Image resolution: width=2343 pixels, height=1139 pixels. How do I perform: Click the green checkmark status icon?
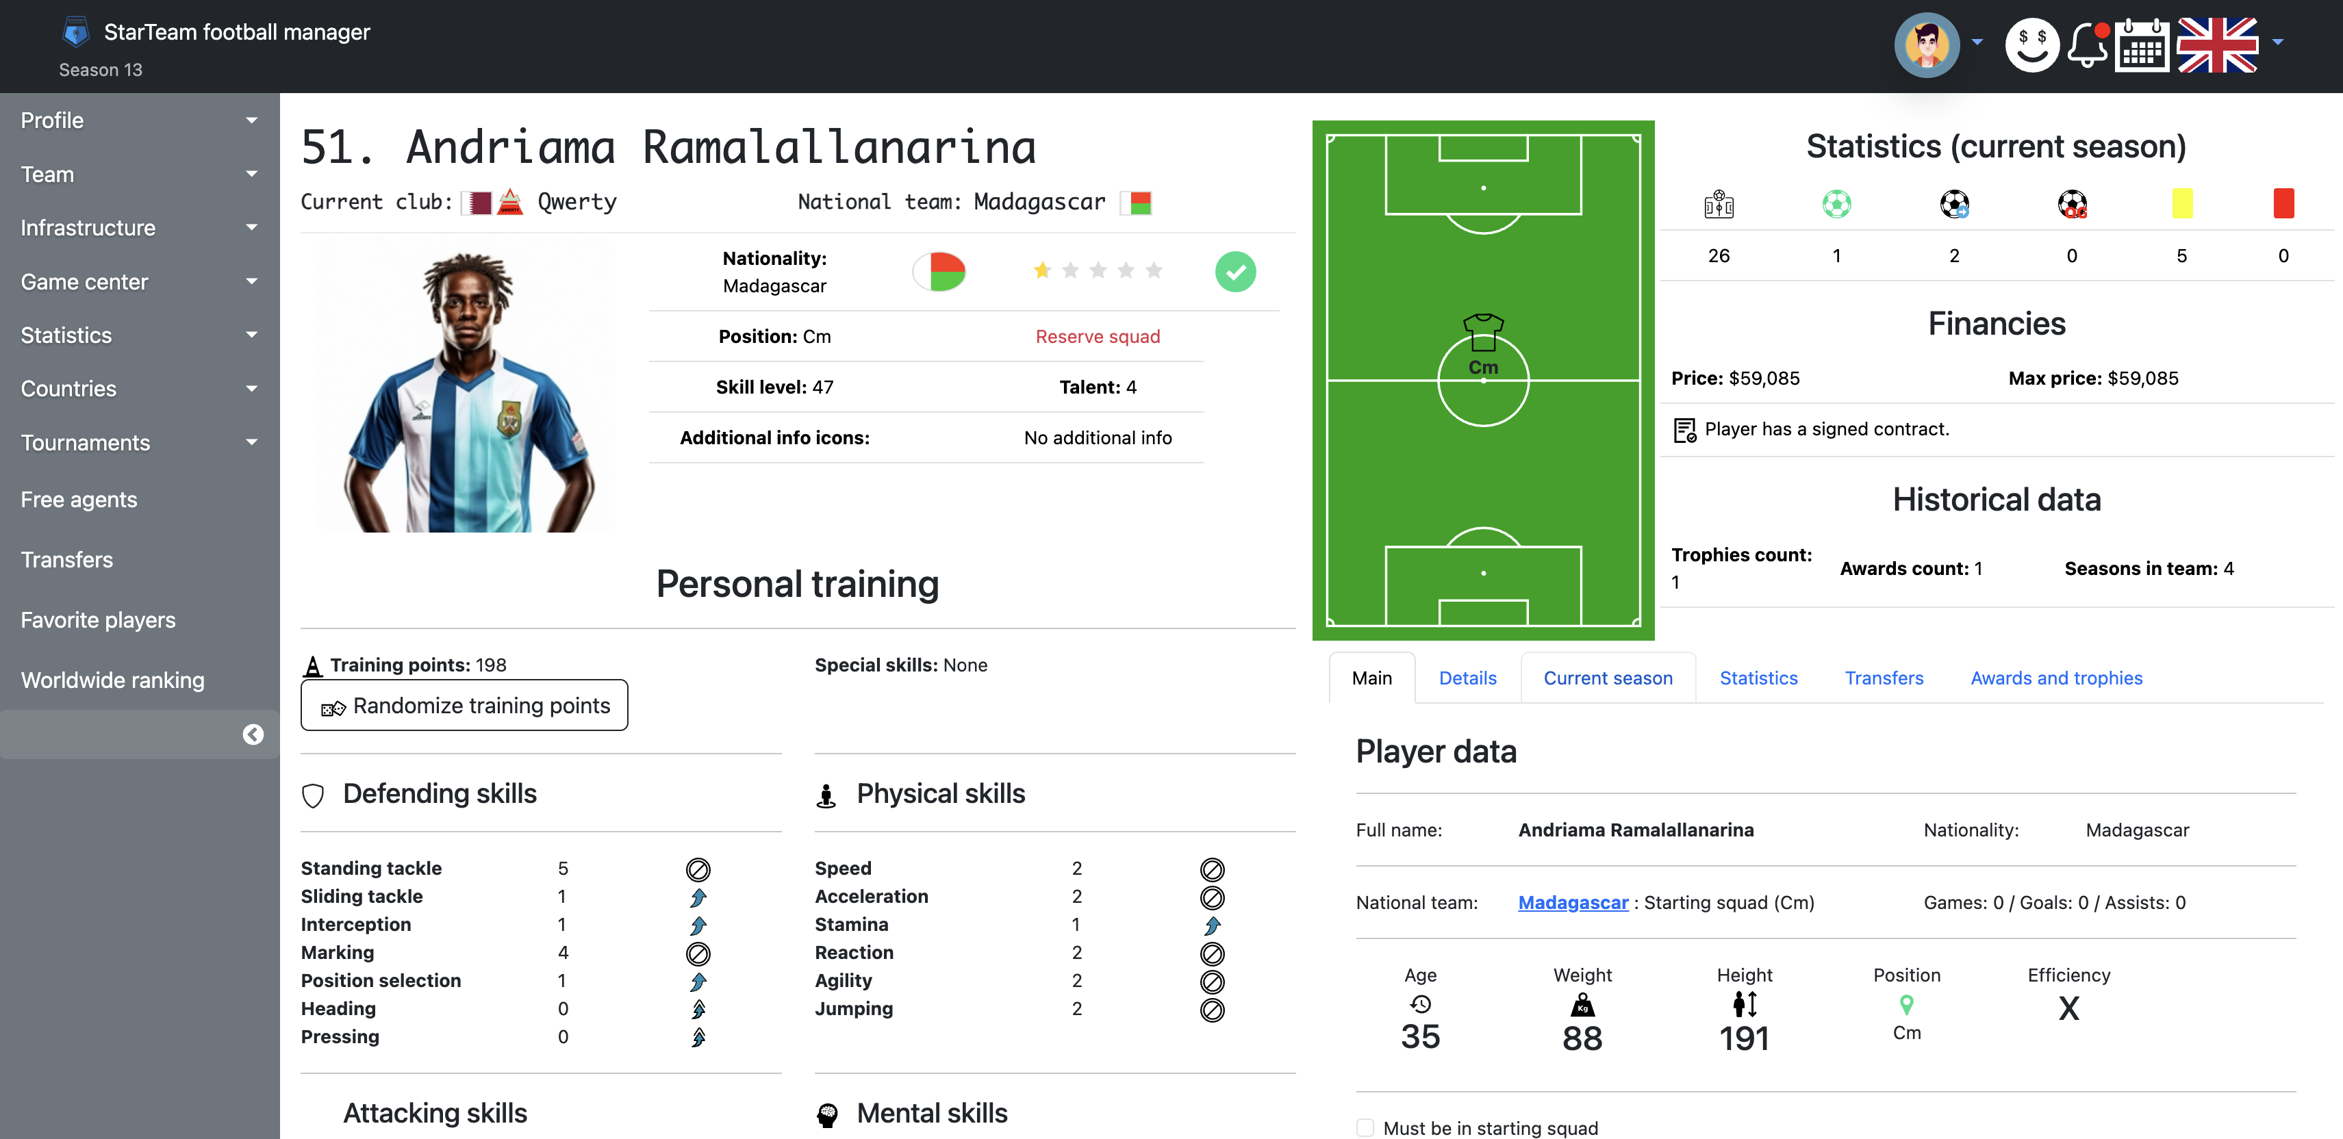[1235, 271]
